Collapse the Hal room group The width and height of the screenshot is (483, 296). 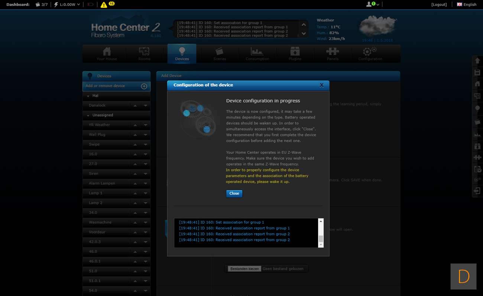[x=88, y=96]
